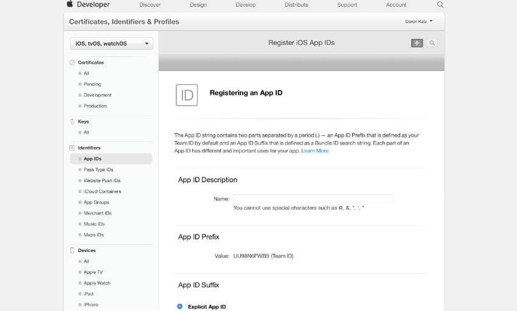This screenshot has width=517, height=311.
Task: Open App Groups
Action: 96,202
